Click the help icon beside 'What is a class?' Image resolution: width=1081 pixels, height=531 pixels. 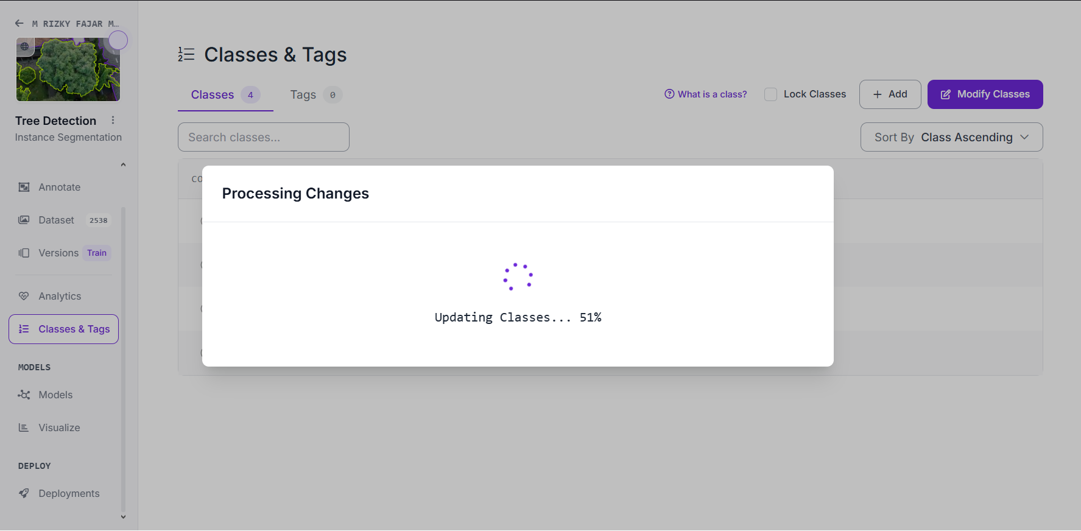click(669, 94)
